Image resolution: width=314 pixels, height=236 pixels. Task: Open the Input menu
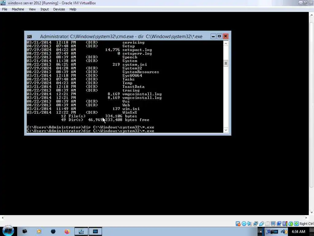pos(44,9)
